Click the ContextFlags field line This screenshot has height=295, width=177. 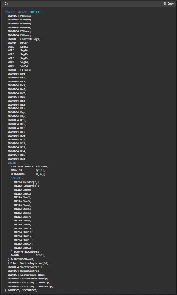24,39
